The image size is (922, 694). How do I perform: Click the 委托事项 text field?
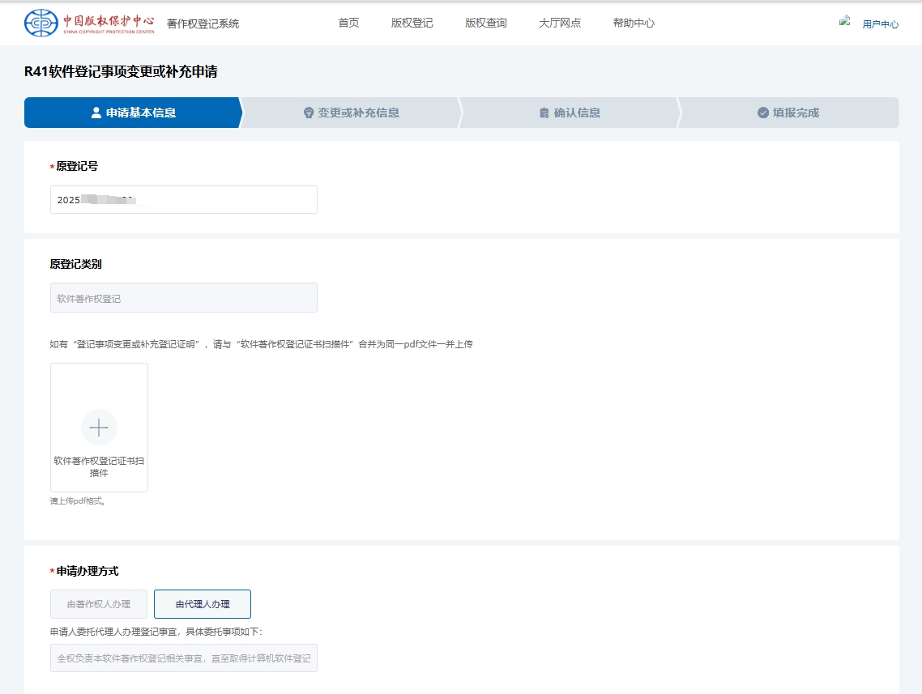pos(184,658)
